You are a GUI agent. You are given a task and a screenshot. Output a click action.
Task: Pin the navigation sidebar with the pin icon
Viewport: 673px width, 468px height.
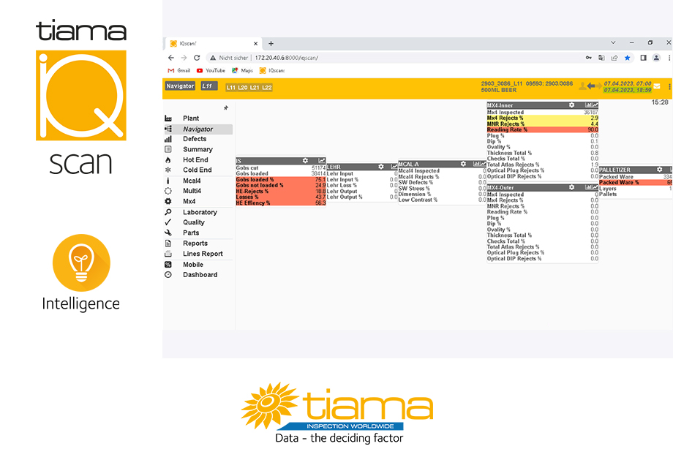tap(225, 106)
